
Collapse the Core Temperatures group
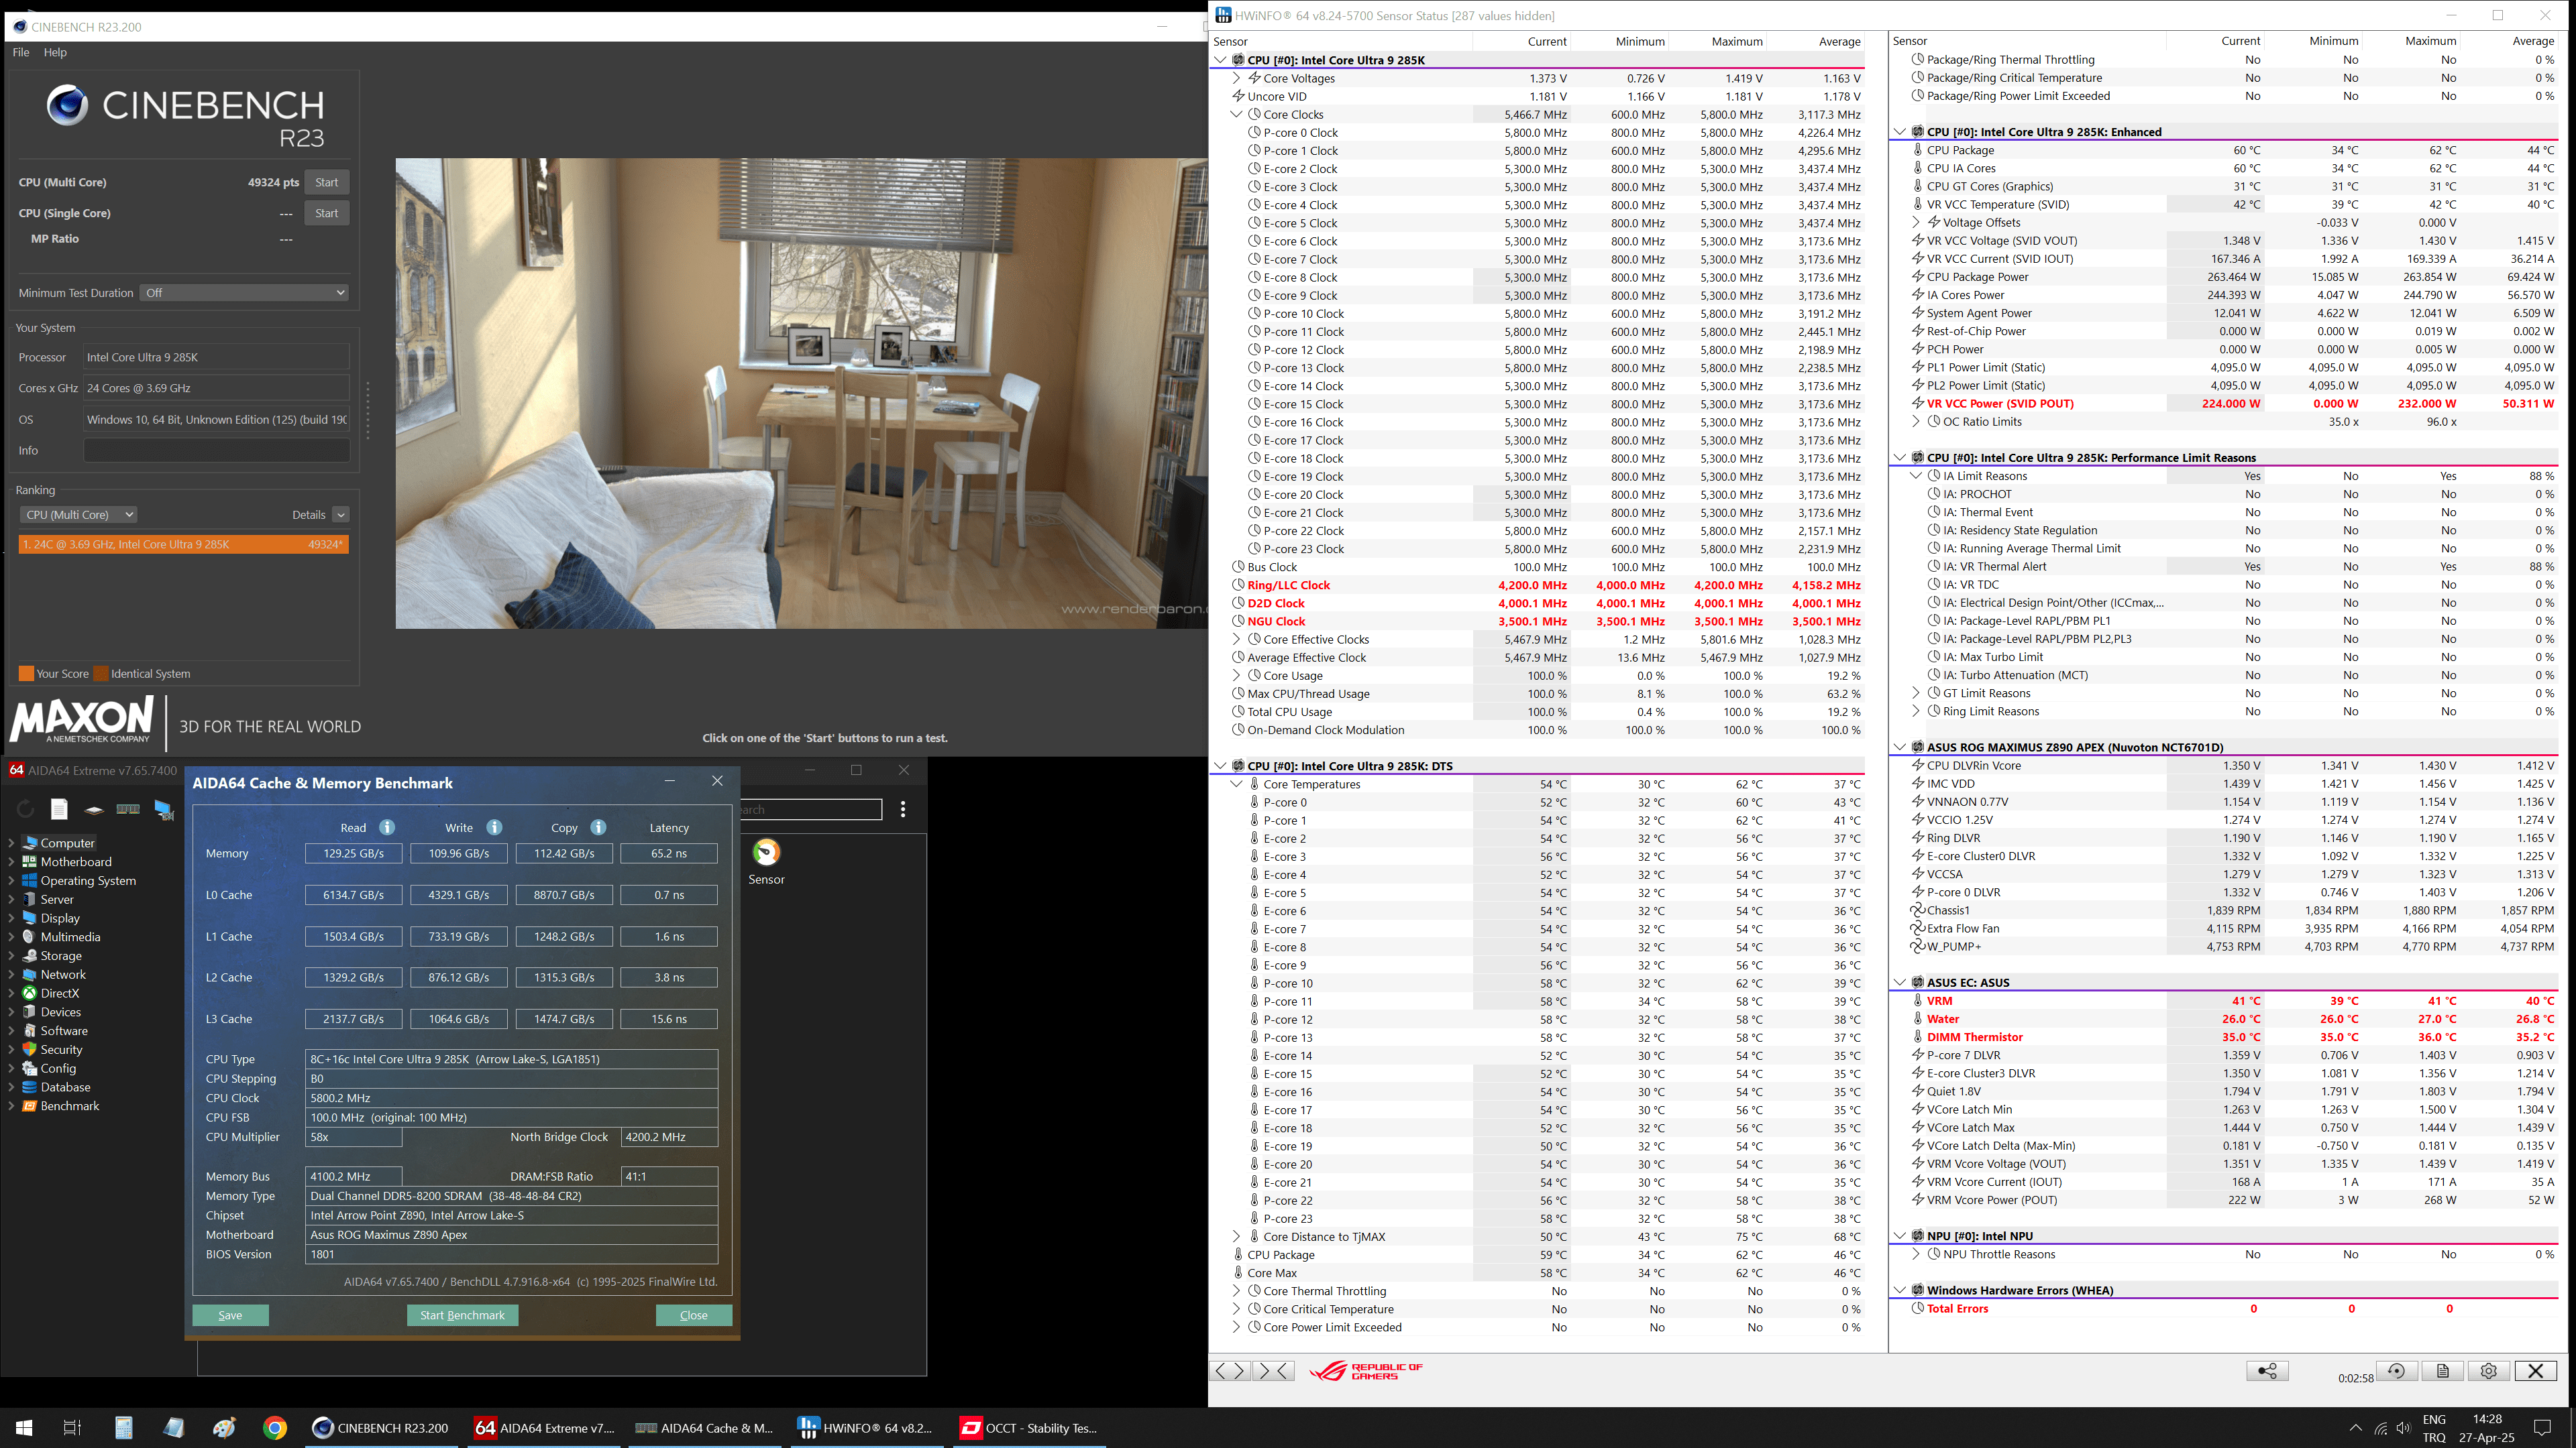point(1236,784)
